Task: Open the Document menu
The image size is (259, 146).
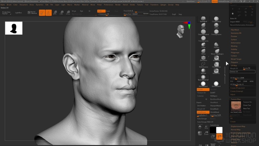Action: [23, 5]
